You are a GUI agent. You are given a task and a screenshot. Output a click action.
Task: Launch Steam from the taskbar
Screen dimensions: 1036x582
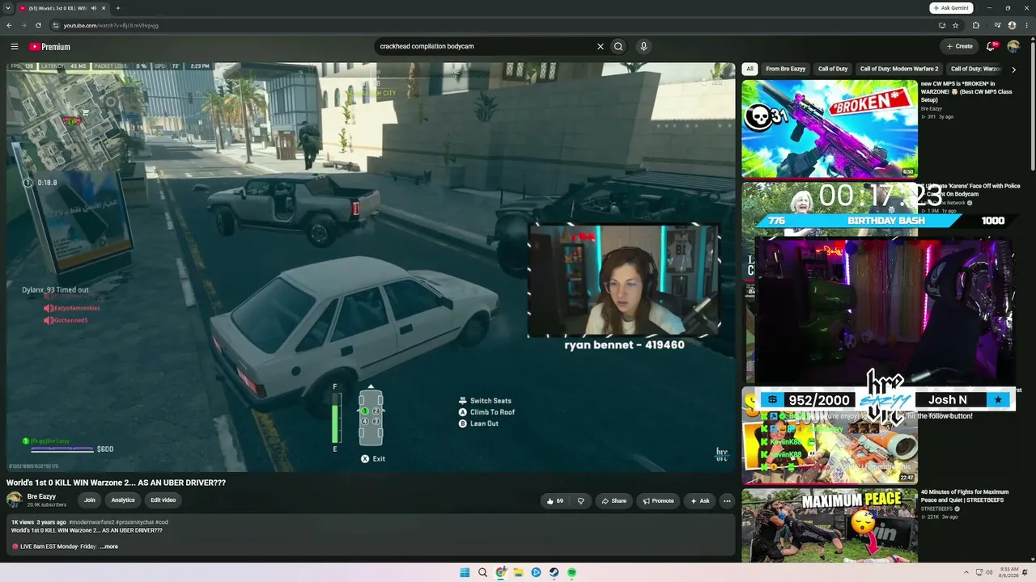pos(554,573)
